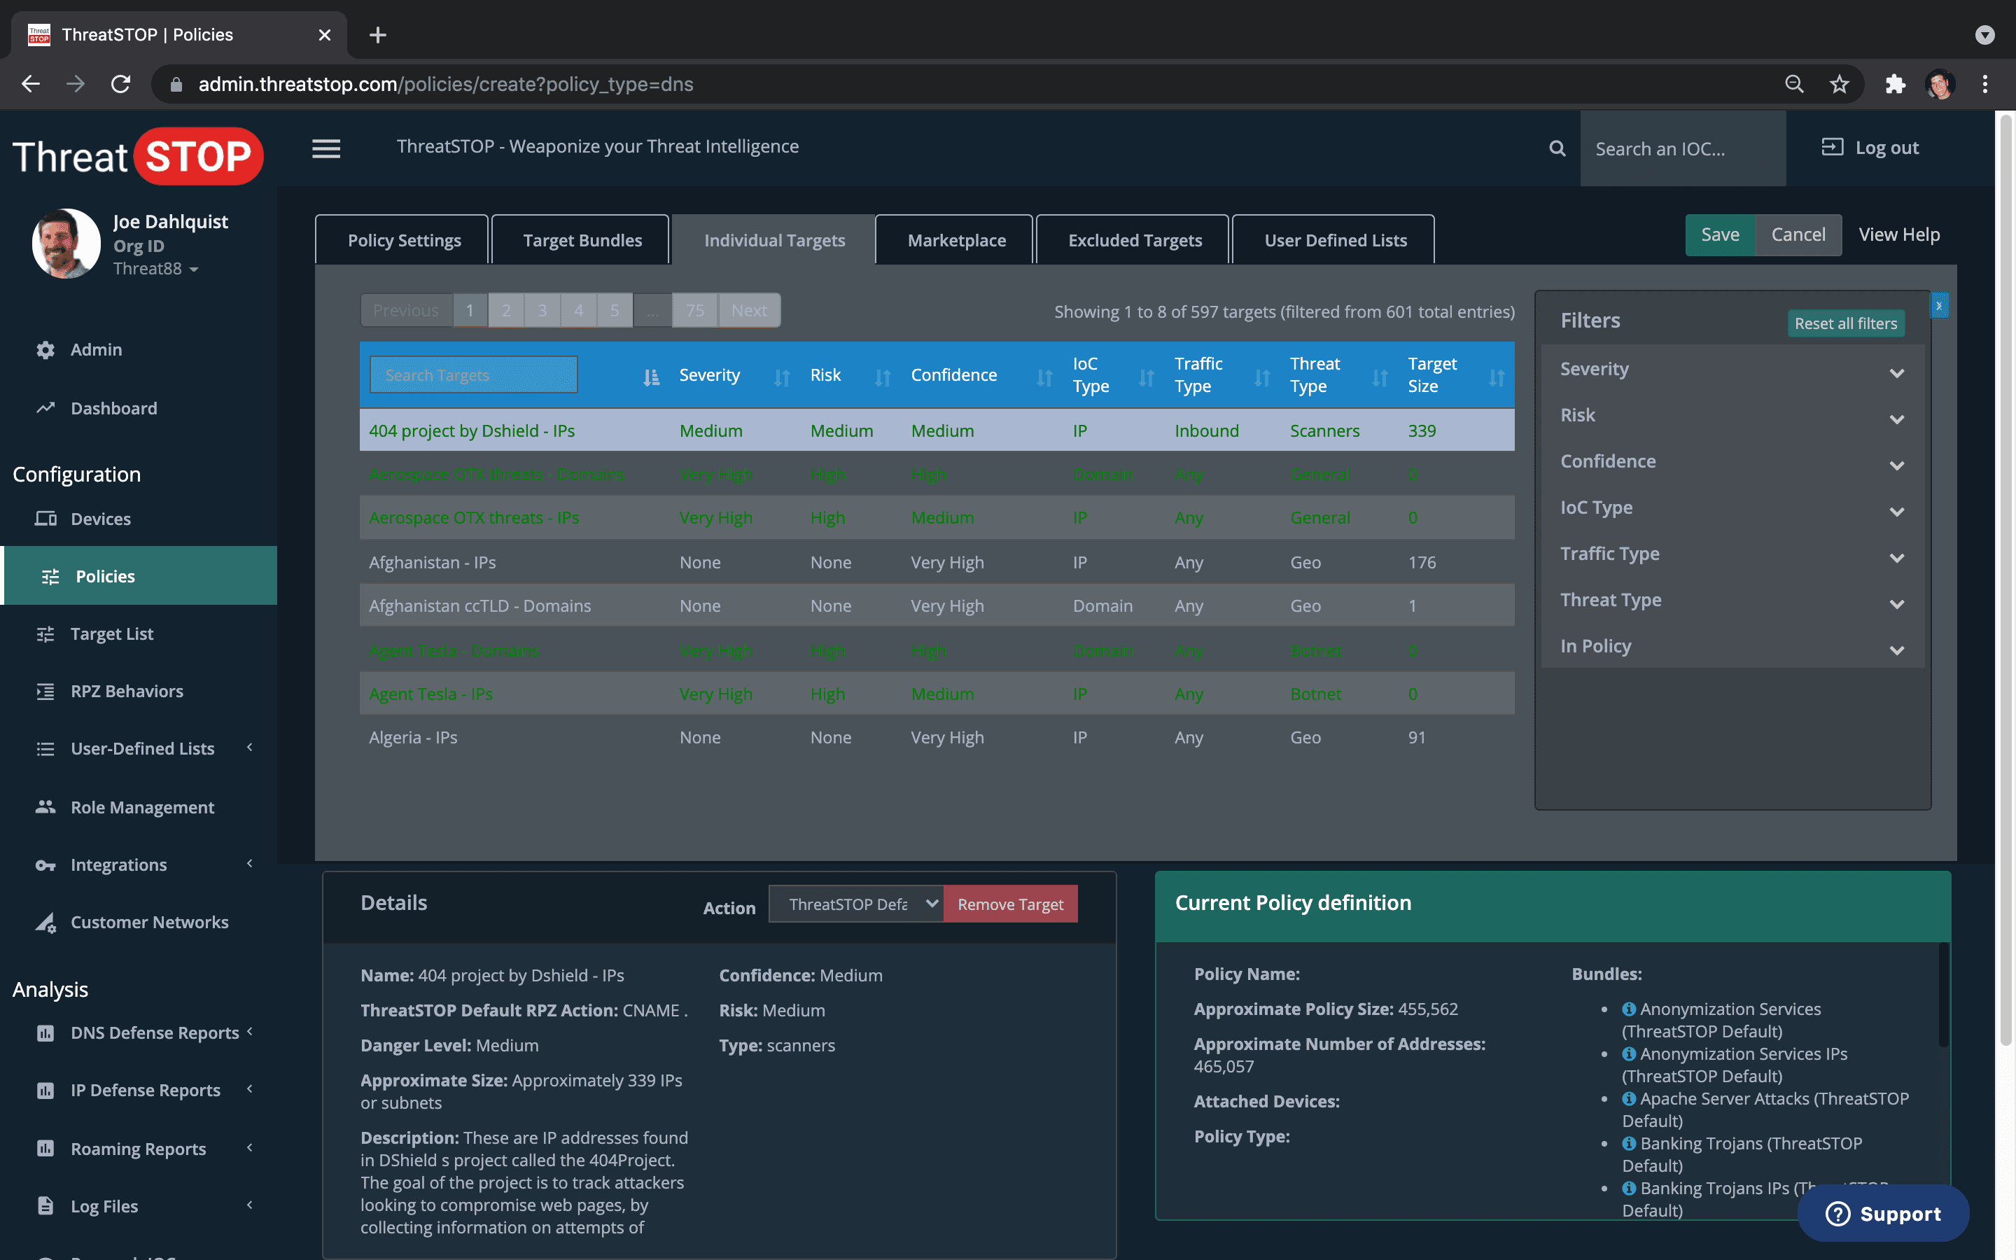
Task: Click the Reset all filters button
Action: [1846, 323]
